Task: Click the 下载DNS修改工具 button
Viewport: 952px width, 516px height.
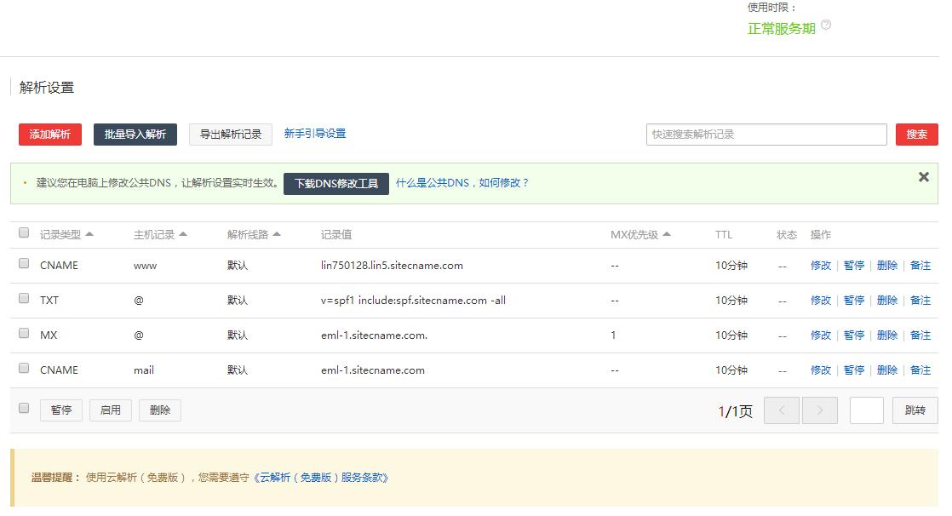Action: click(335, 183)
